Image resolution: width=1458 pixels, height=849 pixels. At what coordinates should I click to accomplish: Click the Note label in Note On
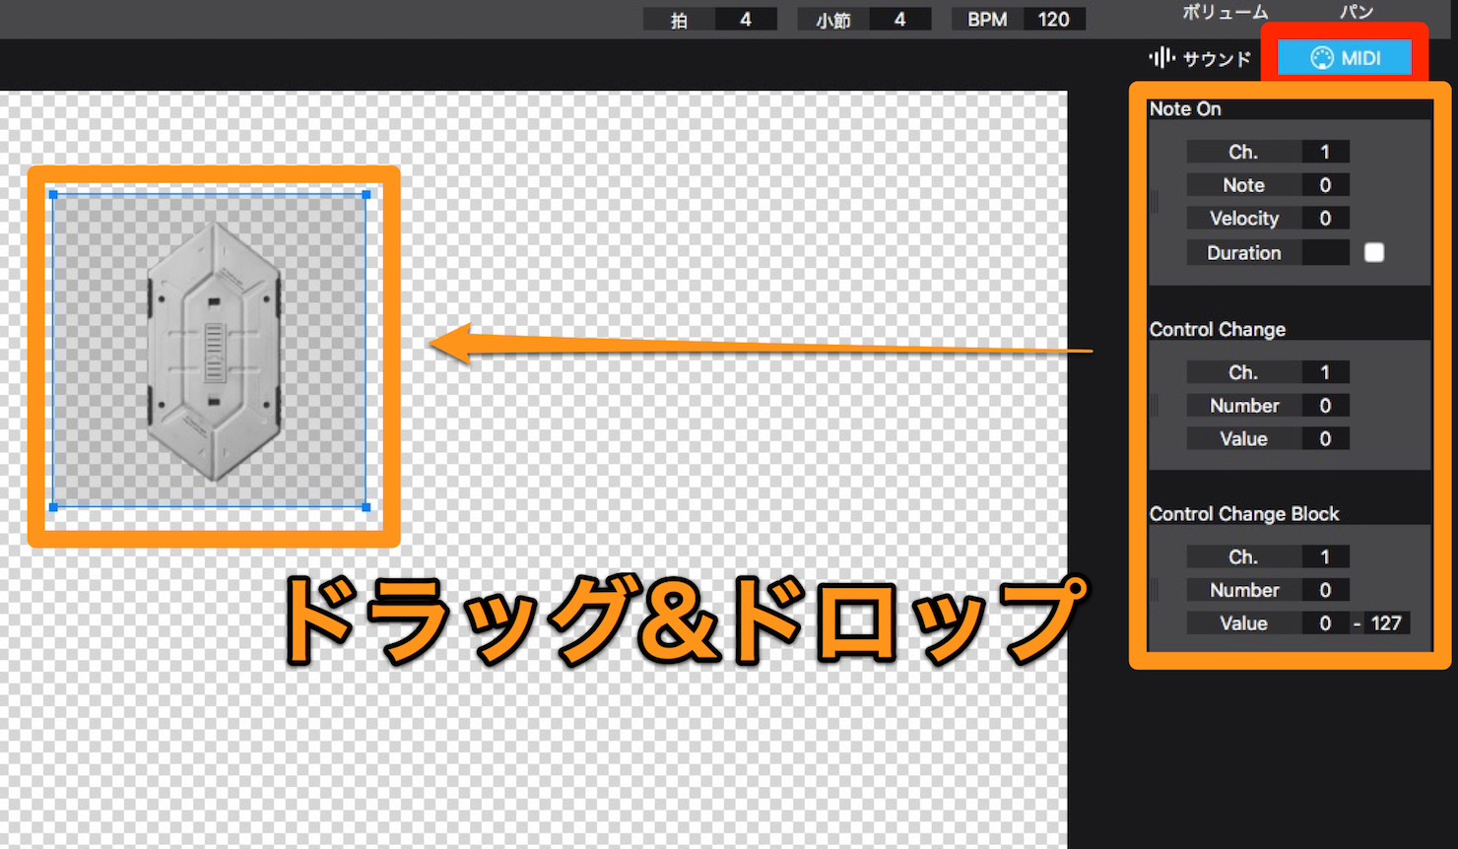(x=1244, y=185)
